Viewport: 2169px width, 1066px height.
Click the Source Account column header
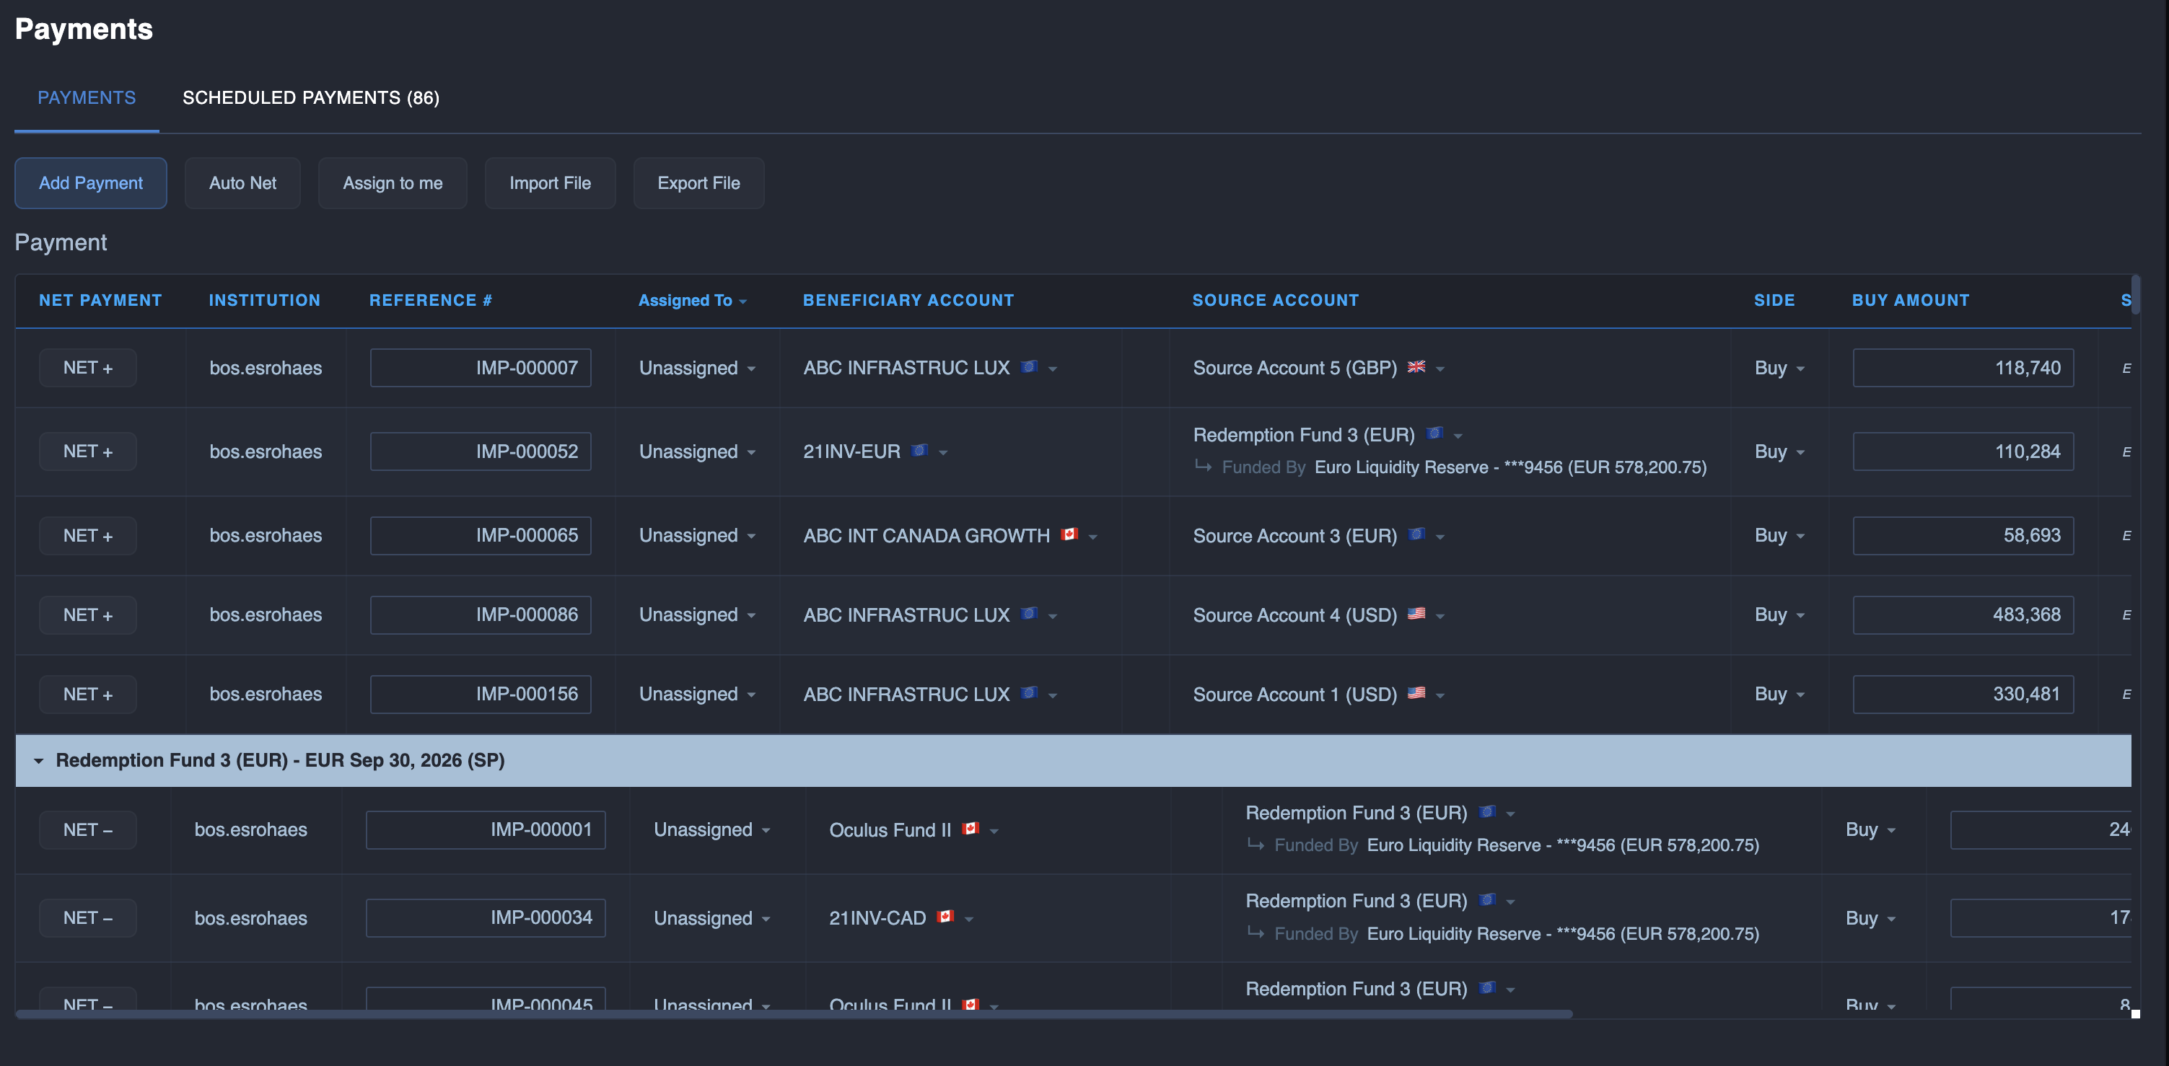[1275, 300]
